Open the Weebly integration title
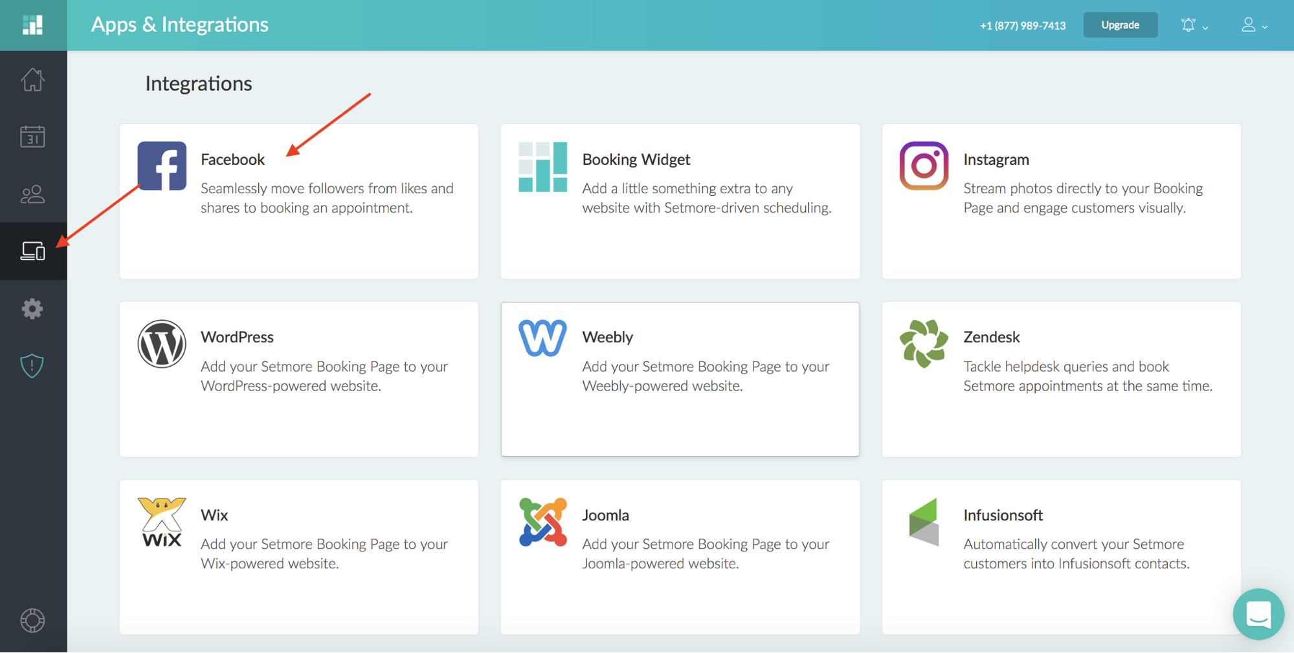The height and width of the screenshot is (653, 1294). (x=607, y=337)
